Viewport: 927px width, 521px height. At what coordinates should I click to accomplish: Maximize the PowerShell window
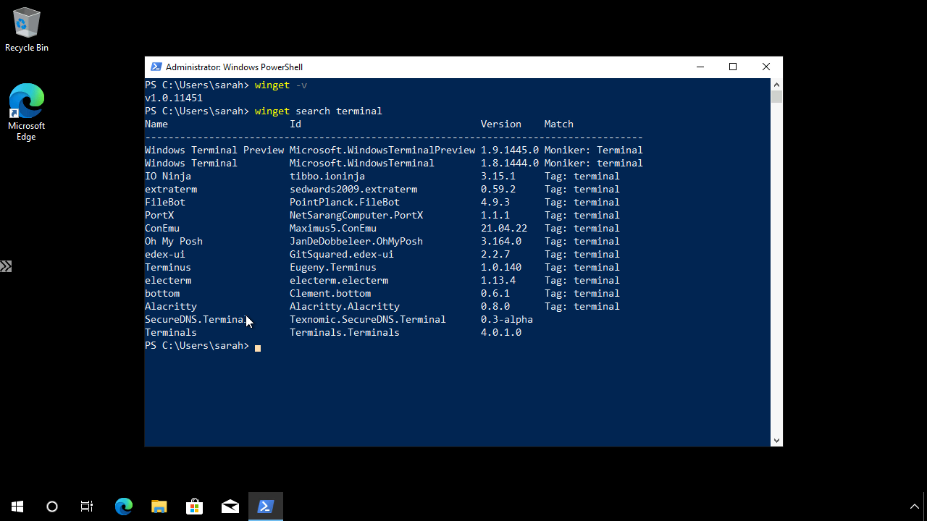(x=732, y=67)
